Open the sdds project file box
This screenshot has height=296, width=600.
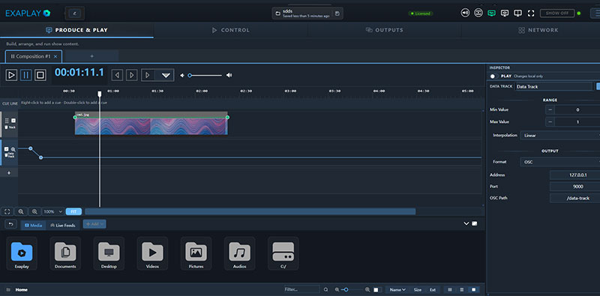click(x=307, y=13)
